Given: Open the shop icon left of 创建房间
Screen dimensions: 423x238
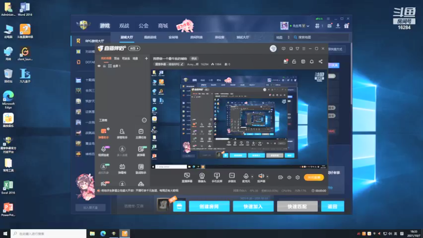Looking at the screenshot, I should (x=179, y=206).
